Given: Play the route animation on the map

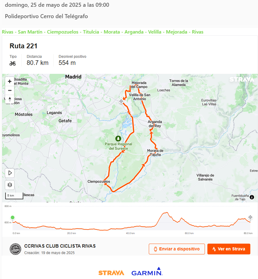Looking at the screenshot, I should click(10, 173).
